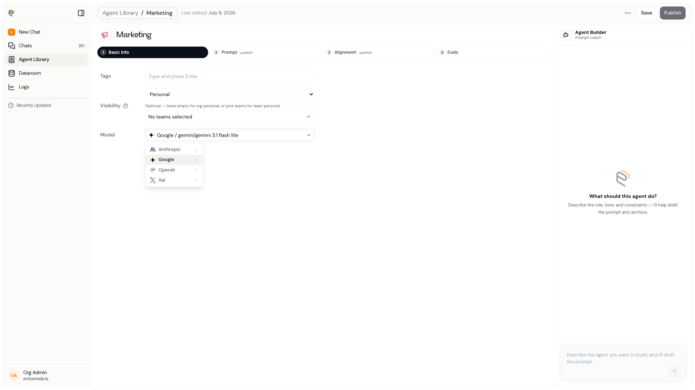Click the Save button
695x390 pixels.
(646, 13)
